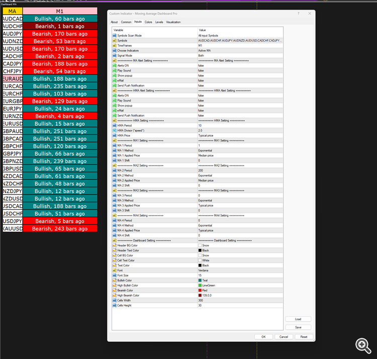Click the icon beside Choose Indicators
This screenshot has width=377, height=359.
tap(115, 51)
